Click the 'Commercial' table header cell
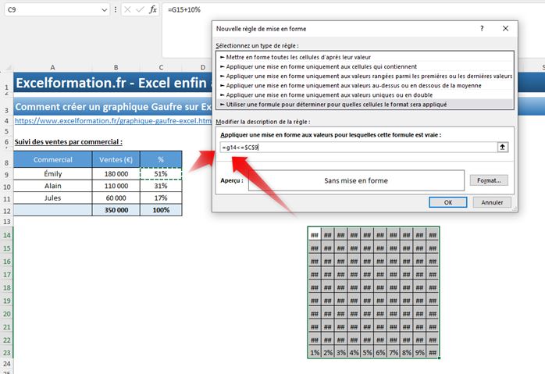This screenshot has width=545, height=374. 53,159
